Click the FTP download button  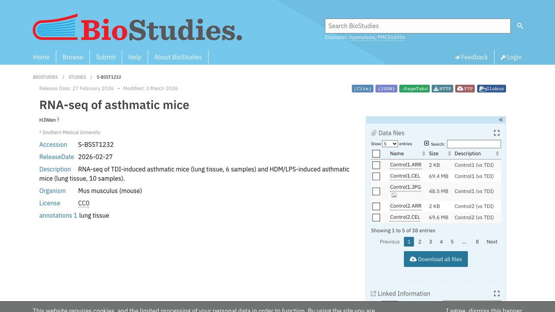465,89
